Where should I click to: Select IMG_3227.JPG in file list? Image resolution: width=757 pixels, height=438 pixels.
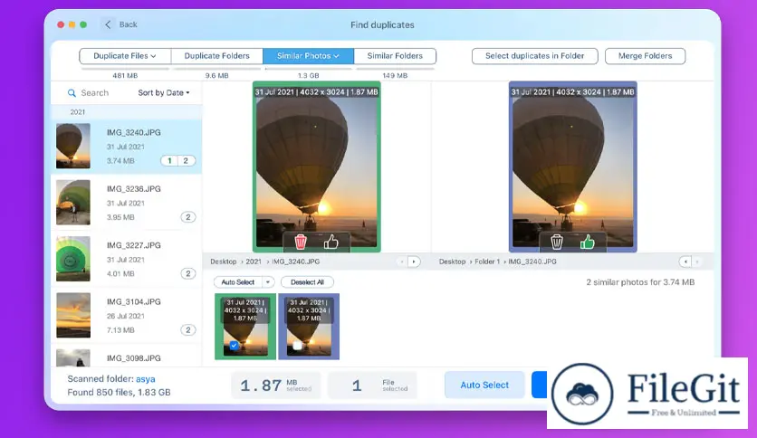127,259
